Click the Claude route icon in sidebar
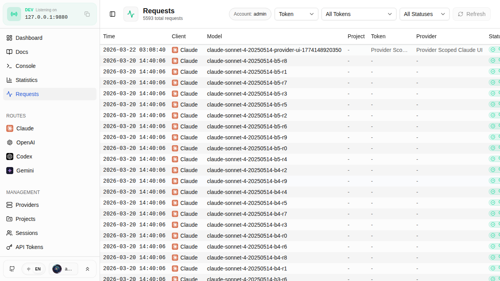 (x=10, y=128)
